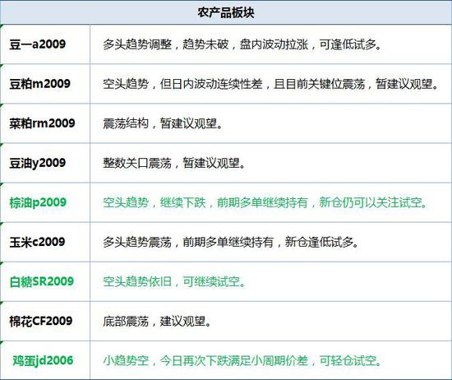This screenshot has height=380, width=452.
Task: Select the green 鸡蛋 comment 可轻仓试空
Action: pyautogui.click(x=348, y=360)
